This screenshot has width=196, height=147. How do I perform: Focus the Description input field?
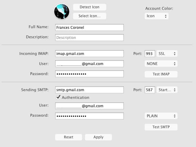89,38
